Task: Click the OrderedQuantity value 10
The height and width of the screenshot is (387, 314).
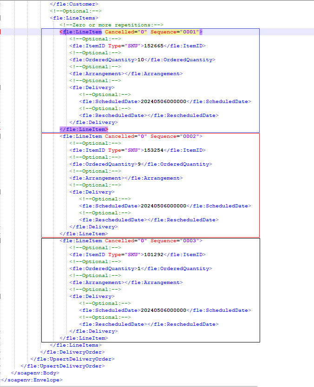Action: click(141, 60)
